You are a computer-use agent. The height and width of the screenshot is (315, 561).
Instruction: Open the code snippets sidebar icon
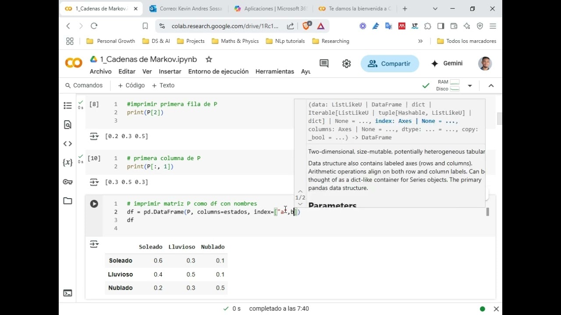click(x=67, y=143)
